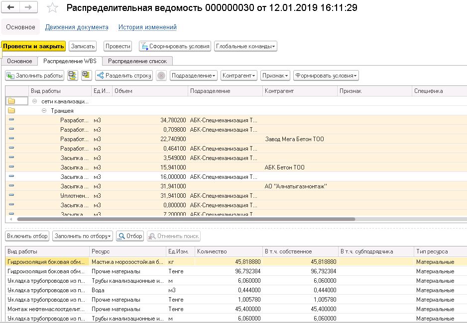The width and height of the screenshot is (467, 323).
Task: Switch to the Распределение список tab
Action: pyautogui.click(x=138, y=61)
